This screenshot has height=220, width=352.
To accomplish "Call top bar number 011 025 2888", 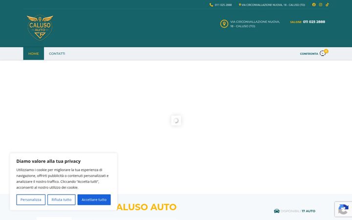I will pyautogui.click(x=223, y=5).
